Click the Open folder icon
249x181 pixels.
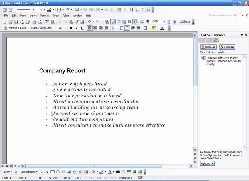pyautogui.click(x=11, y=22)
